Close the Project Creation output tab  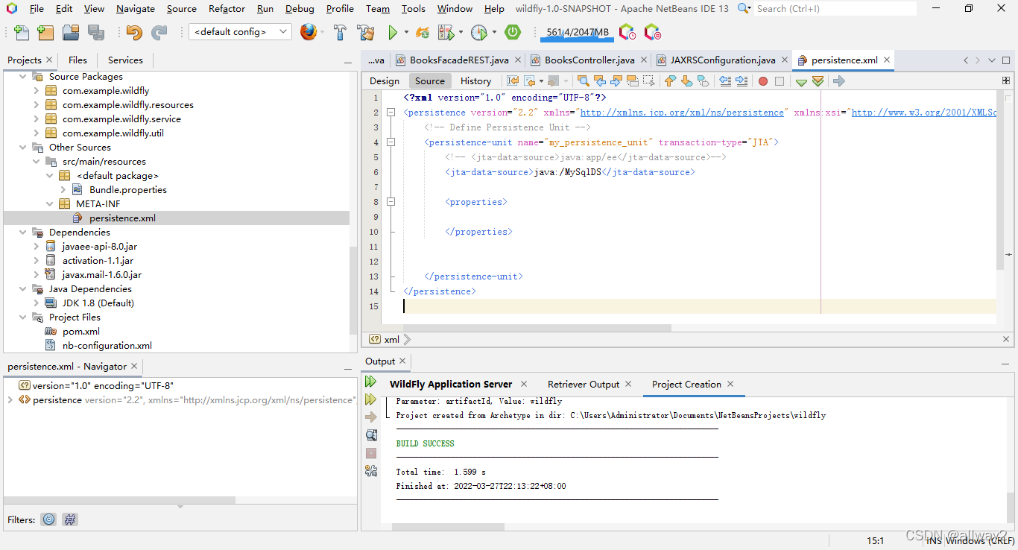pyautogui.click(x=730, y=384)
